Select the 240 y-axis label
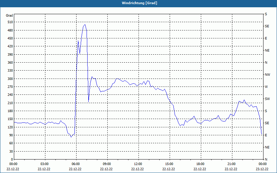Screen dimensions: 277x173 pos(11,95)
